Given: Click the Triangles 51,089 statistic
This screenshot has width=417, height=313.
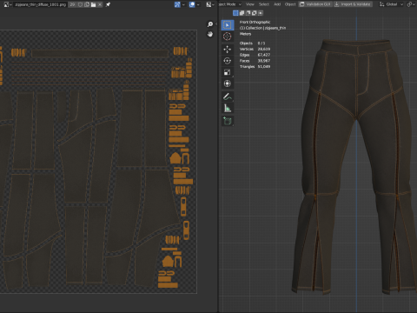Looking at the screenshot, I should [255, 66].
